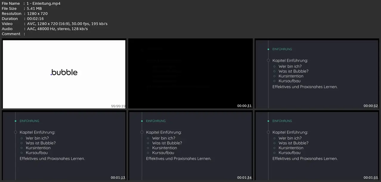This screenshot has width=381, height=182.
Task: Click Wer bin ich? in the 00:01:13 frame
Action: coord(37,138)
